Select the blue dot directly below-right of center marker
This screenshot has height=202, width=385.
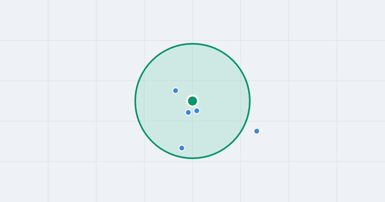coord(197,111)
